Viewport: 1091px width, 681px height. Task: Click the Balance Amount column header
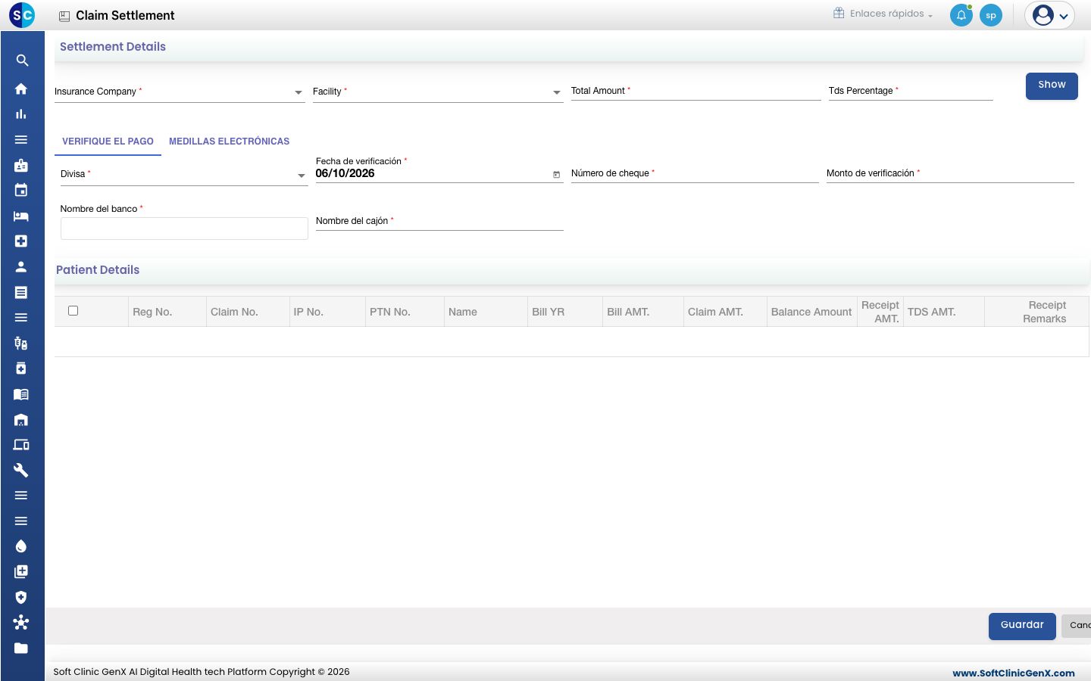tap(811, 312)
